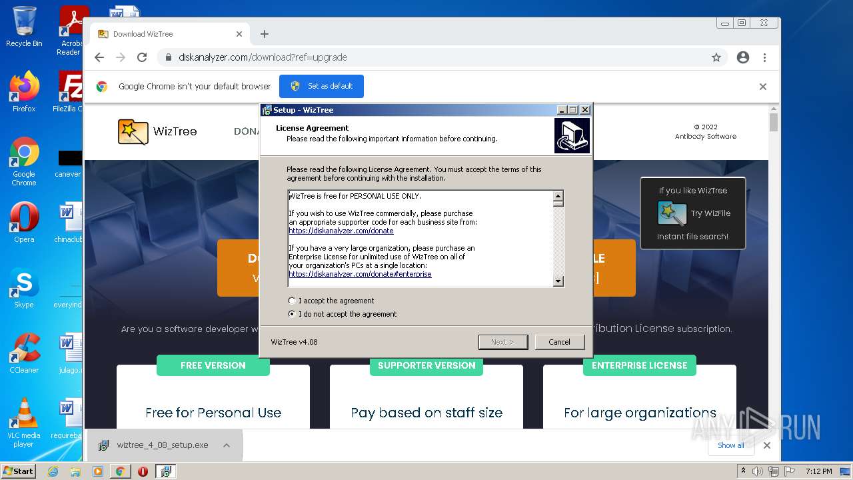Viewport: 853px width, 480px height.
Task: Reload the diskanalyzer page
Action: 142,57
